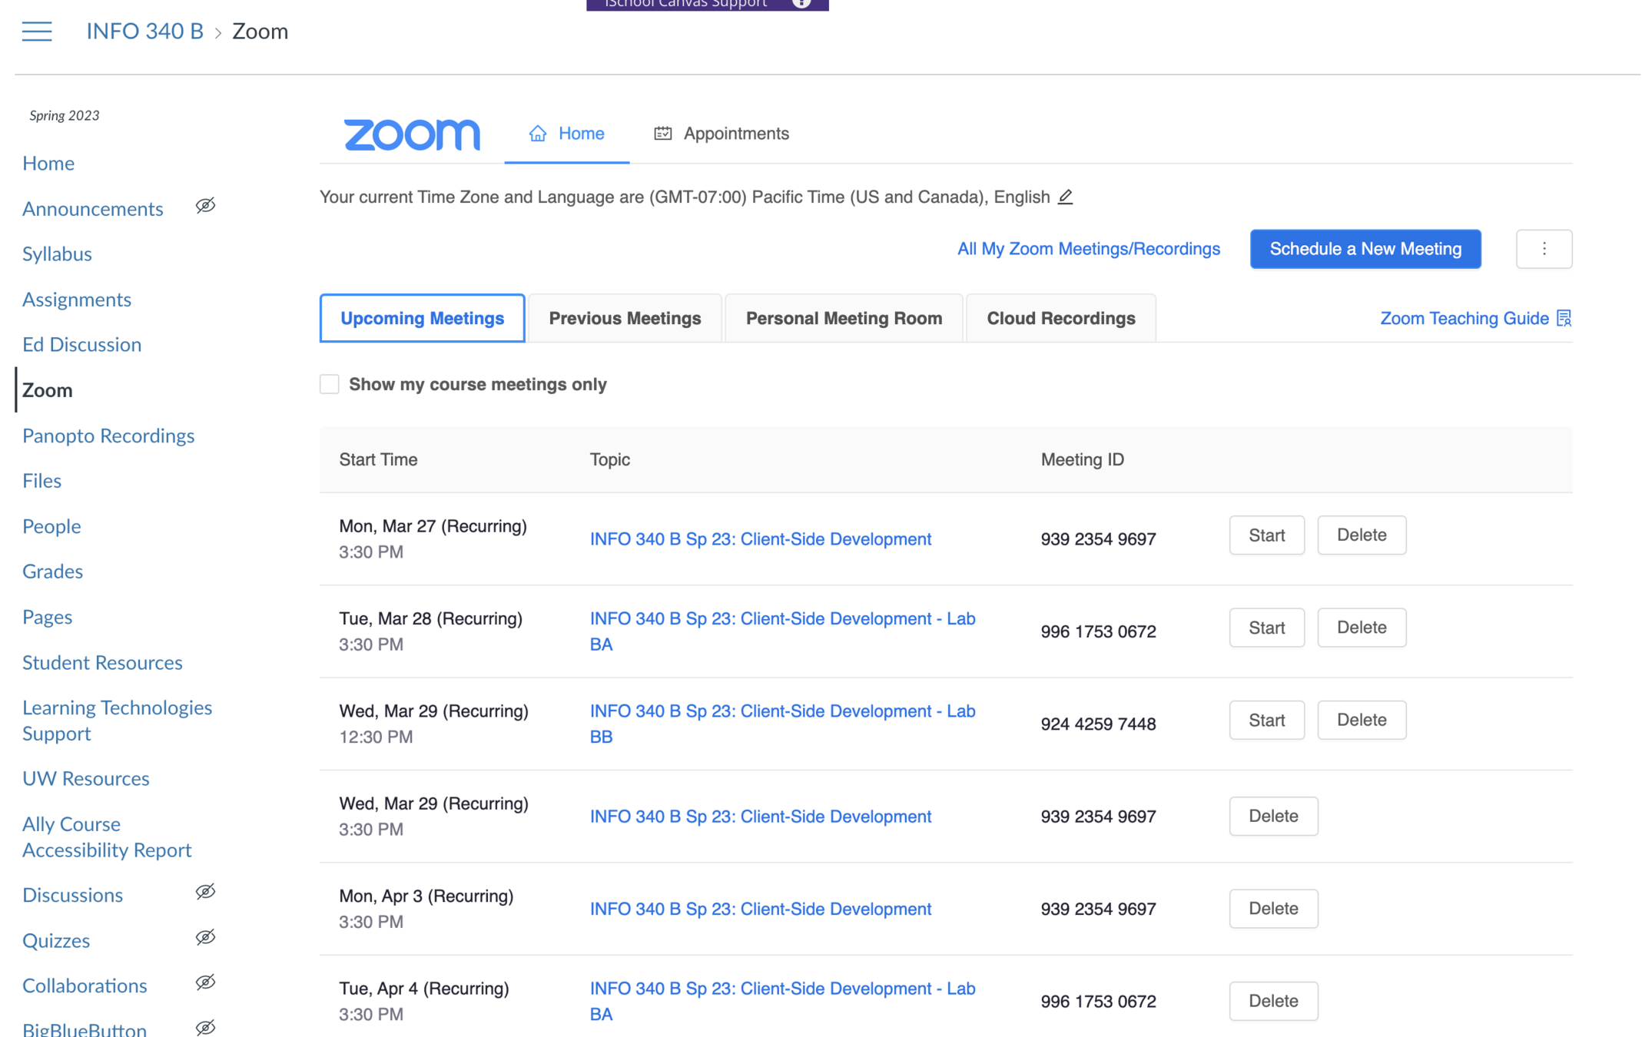Image resolution: width=1642 pixels, height=1037 pixels.
Task: Switch to the Cloud Recordings tab
Action: pos(1060,318)
